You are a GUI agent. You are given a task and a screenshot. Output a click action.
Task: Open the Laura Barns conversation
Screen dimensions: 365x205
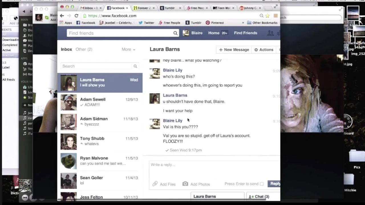tap(100, 83)
